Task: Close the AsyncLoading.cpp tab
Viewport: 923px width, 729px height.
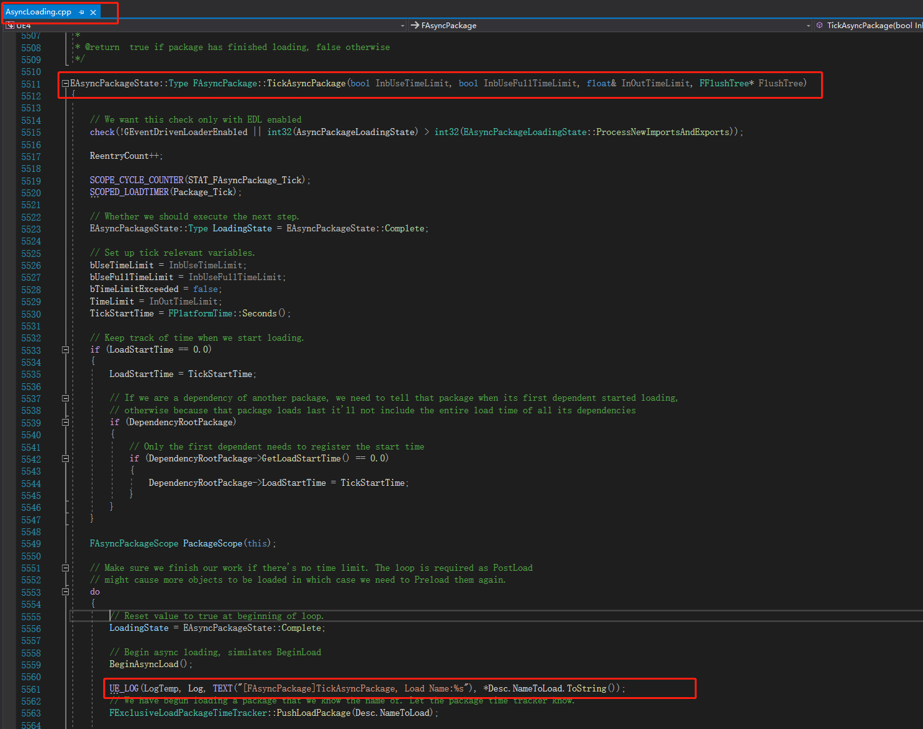Action: coord(93,12)
